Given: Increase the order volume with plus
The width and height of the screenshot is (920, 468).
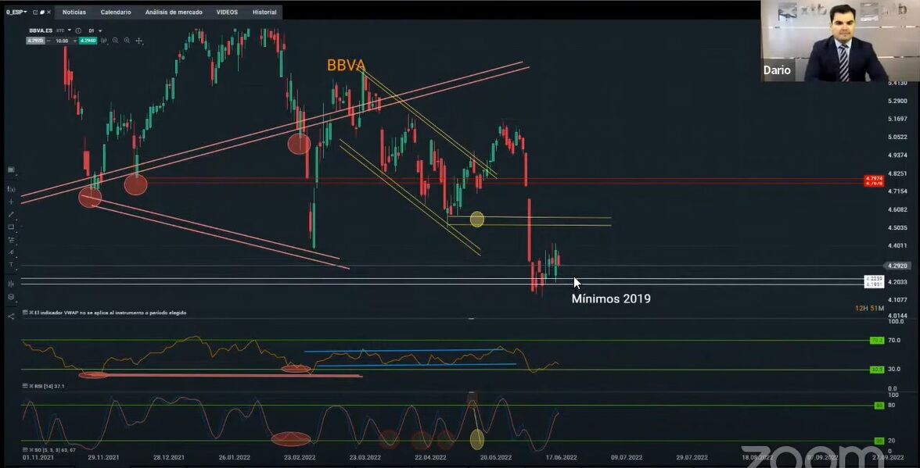Looking at the screenshot, I should [74, 41].
